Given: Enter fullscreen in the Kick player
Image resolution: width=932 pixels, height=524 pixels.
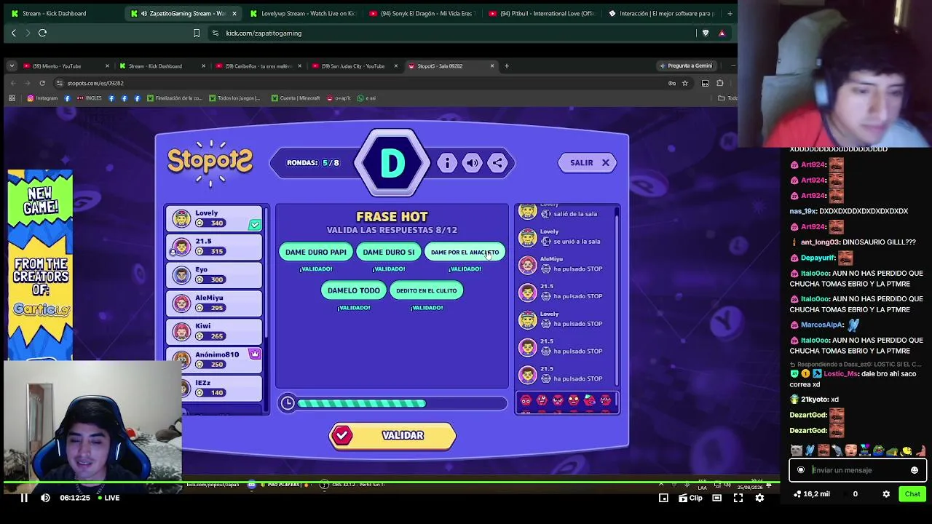Looking at the screenshot, I should tap(738, 498).
